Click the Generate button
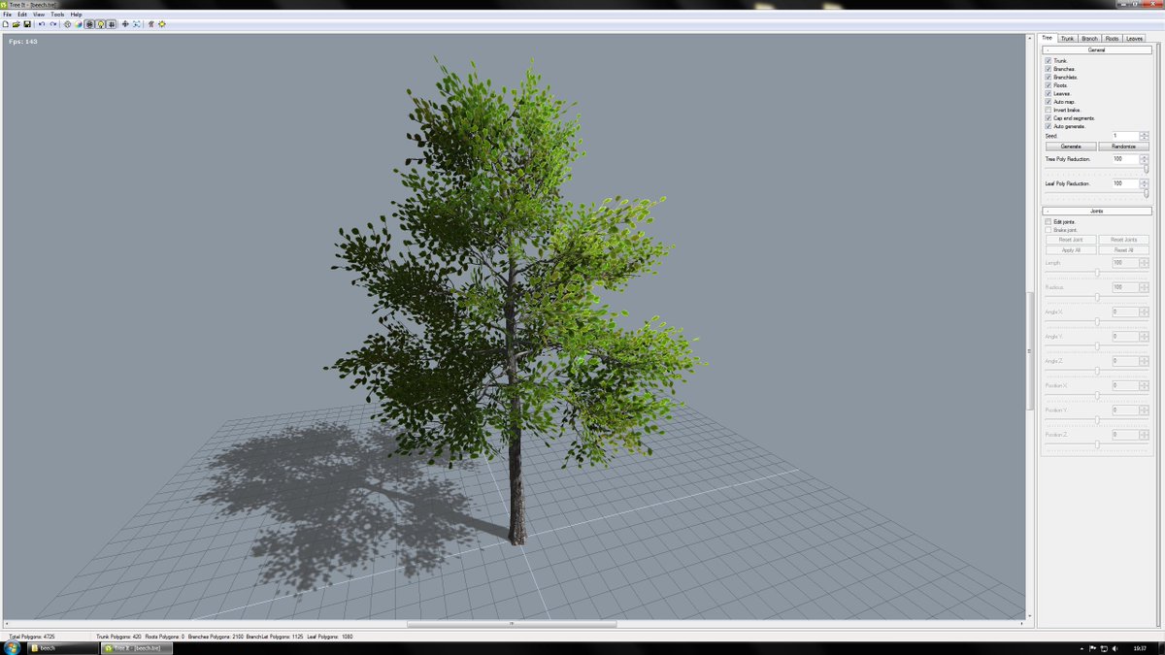 pyautogui.click(x=1072, y=146)
